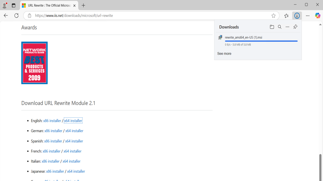Download Japanese x64 installer
323x181 pixels.
(x=76, y=171)
